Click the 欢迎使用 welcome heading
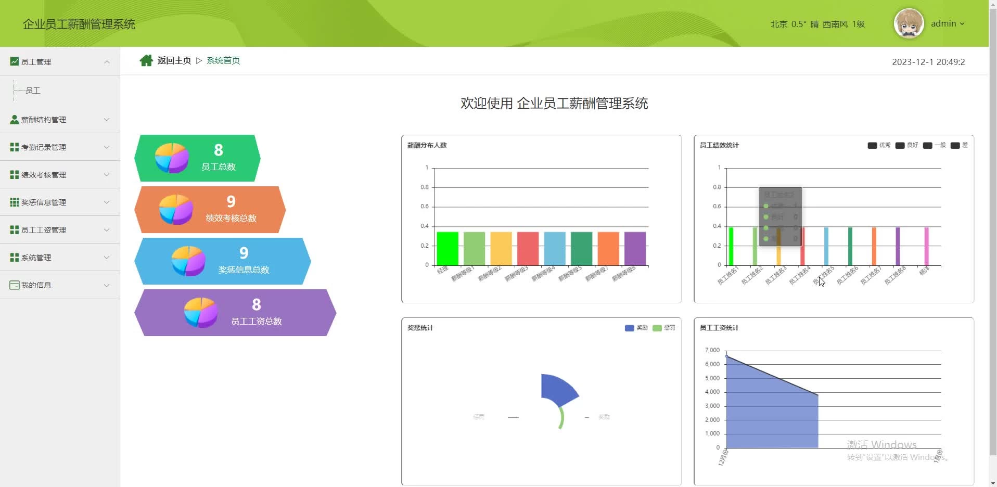Image resolution: width=997 pixels, height=487 pixels. (x=554, y=104)
